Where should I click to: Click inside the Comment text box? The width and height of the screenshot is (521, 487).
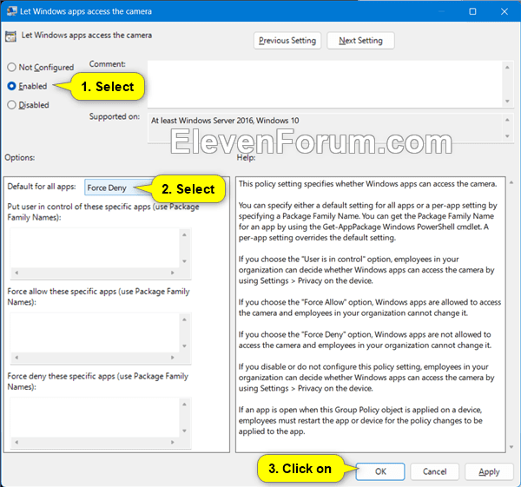pyautogui.click(x=326, y=84)
